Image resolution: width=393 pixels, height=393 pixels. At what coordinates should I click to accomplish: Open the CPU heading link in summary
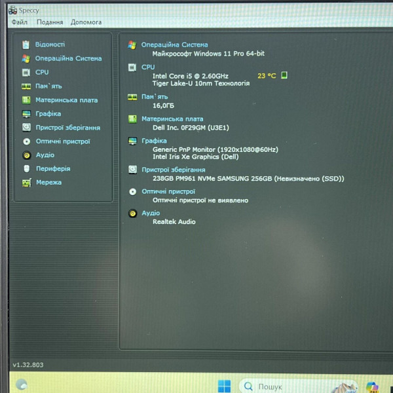(148, 67)
